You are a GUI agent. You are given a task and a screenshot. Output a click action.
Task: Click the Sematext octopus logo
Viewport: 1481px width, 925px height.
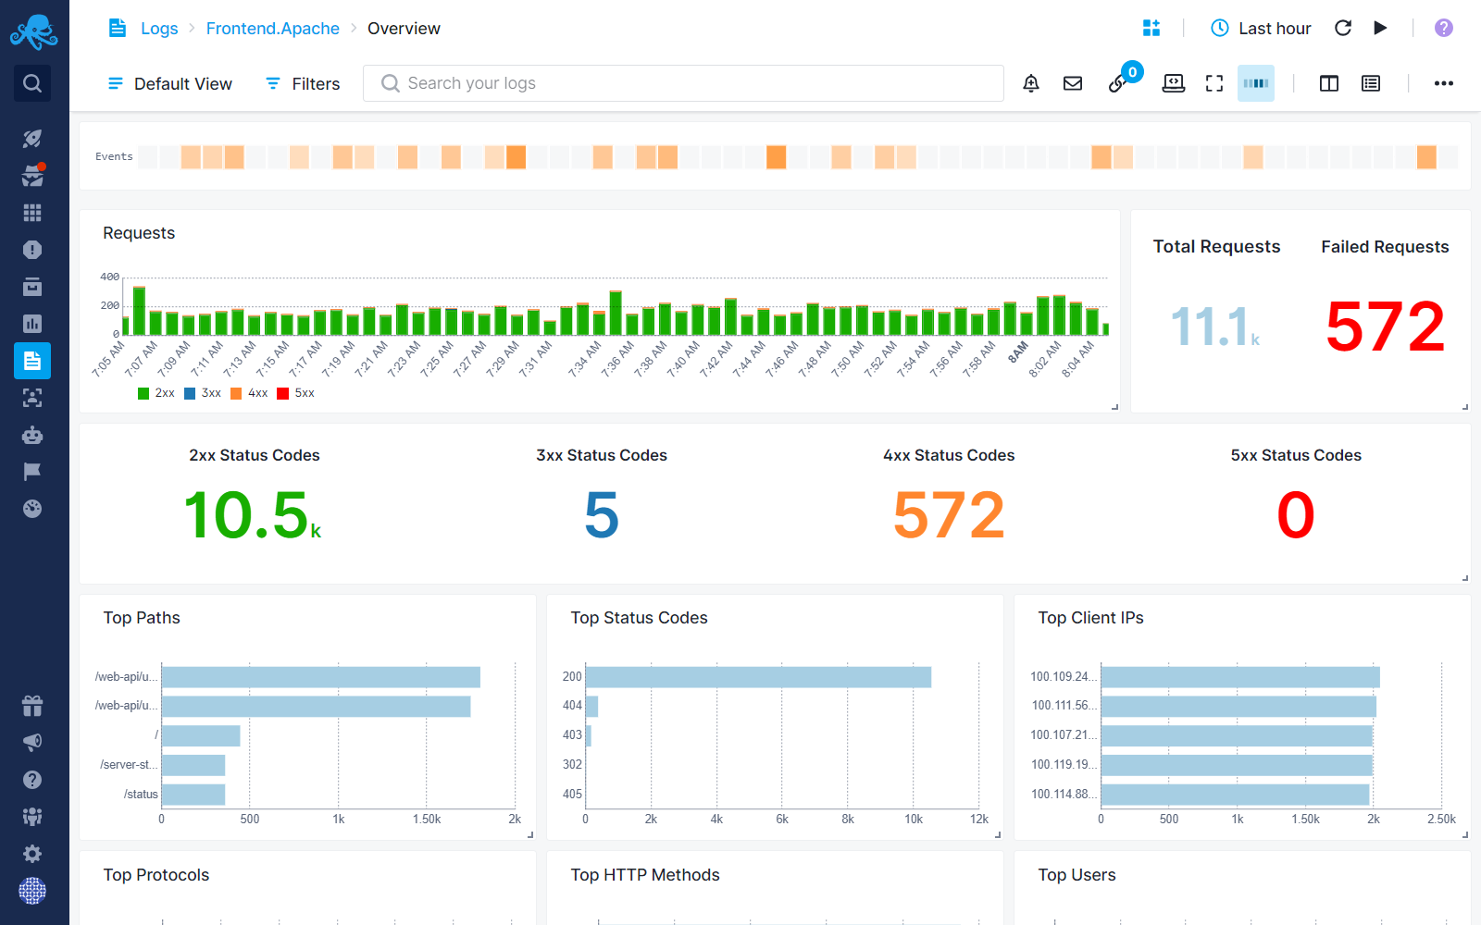coord(34,32)
